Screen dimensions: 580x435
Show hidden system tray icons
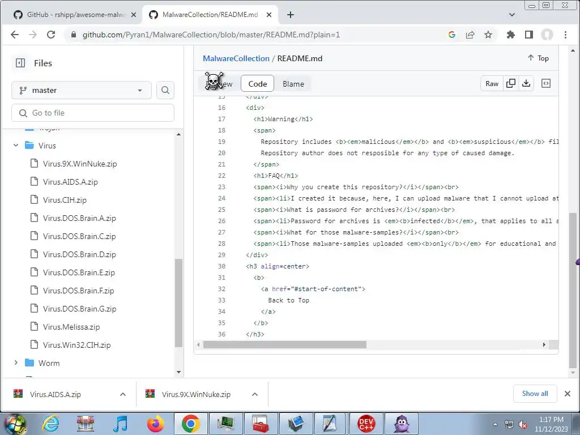click(495, 425)
